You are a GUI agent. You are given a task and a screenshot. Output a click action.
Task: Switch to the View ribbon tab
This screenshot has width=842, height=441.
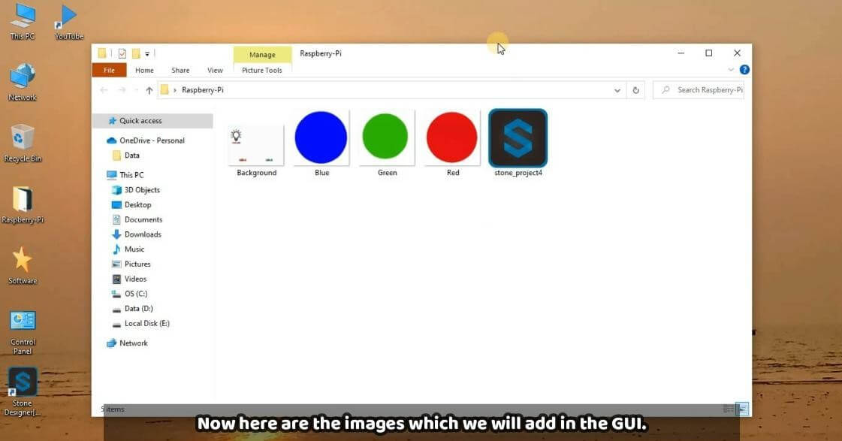[215, 71]
